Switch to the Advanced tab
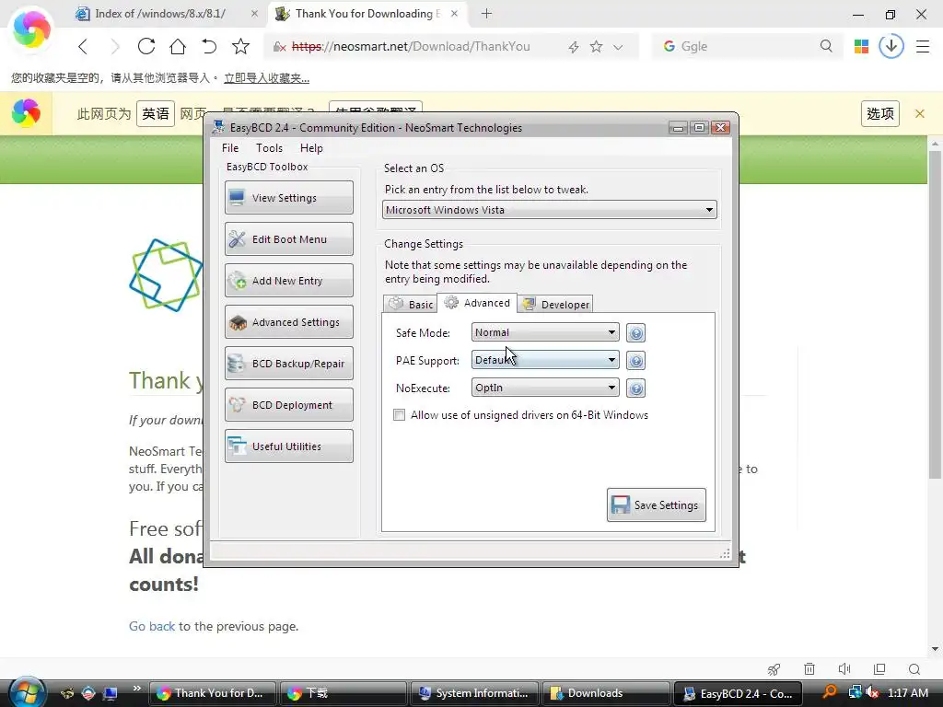943x707 pixels. click(477, 303)
